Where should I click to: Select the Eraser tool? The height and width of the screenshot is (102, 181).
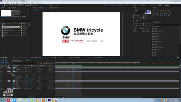pos(30,5)
